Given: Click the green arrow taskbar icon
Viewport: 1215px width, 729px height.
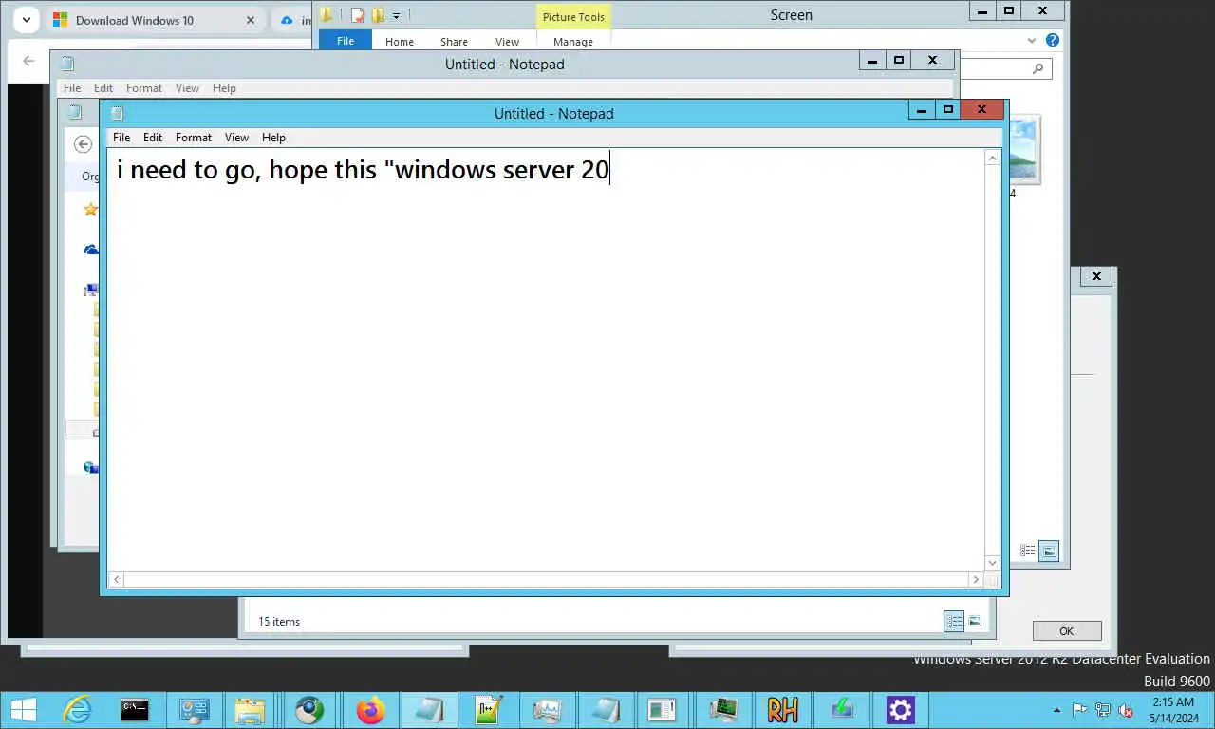Looking at the screenshot, I should pyautogui.click(x=841, y=710).
